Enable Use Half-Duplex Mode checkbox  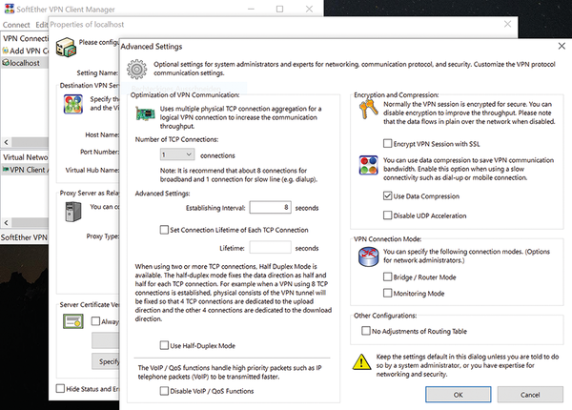pos(163,344)
